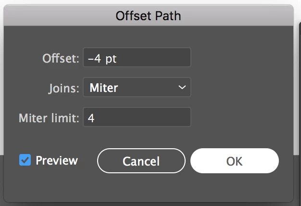Uncheck the blue Preview check mark
This screenshot has height=206, width=301.
point(25,160)
